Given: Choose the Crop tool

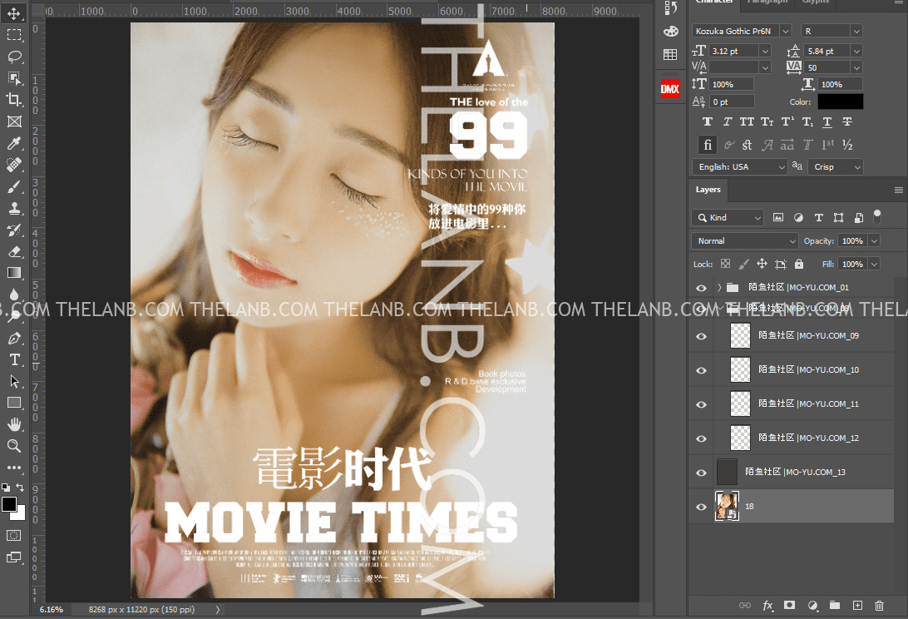Looking at the screenshot, I should coord(14,100).
